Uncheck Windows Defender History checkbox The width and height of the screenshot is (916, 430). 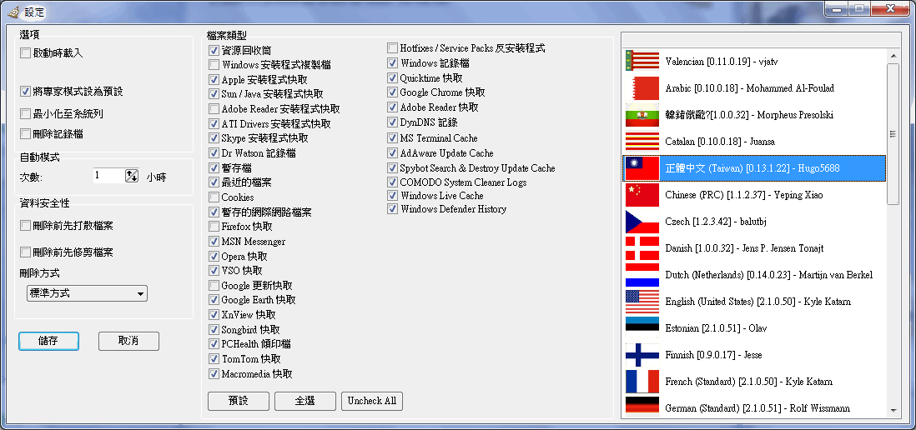[393, 209]
